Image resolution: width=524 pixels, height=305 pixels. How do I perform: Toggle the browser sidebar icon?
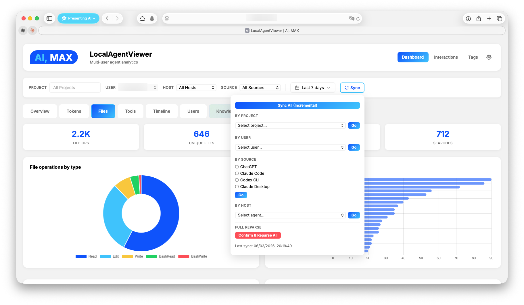49,18
